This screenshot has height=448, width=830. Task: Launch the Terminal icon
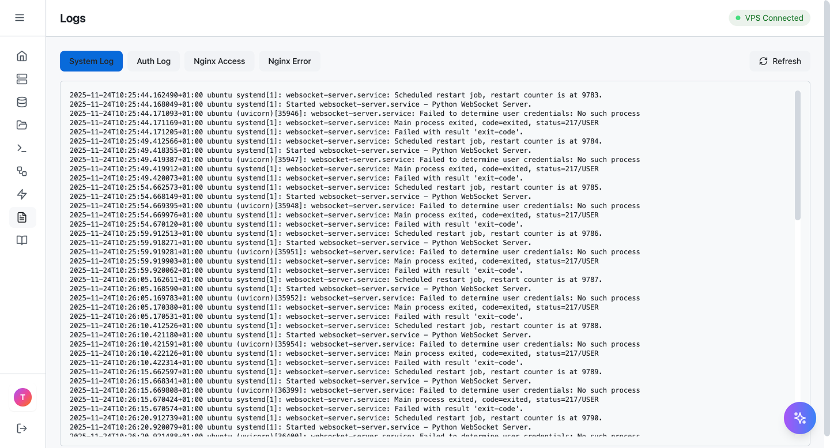pyautogui.click(x=22, y=148)
